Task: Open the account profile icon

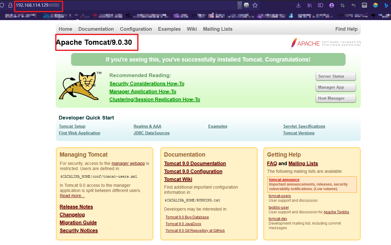Action: [x=332, y=5]
